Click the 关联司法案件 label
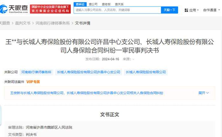The image size is (222, 137). click(x=14, y=82)
